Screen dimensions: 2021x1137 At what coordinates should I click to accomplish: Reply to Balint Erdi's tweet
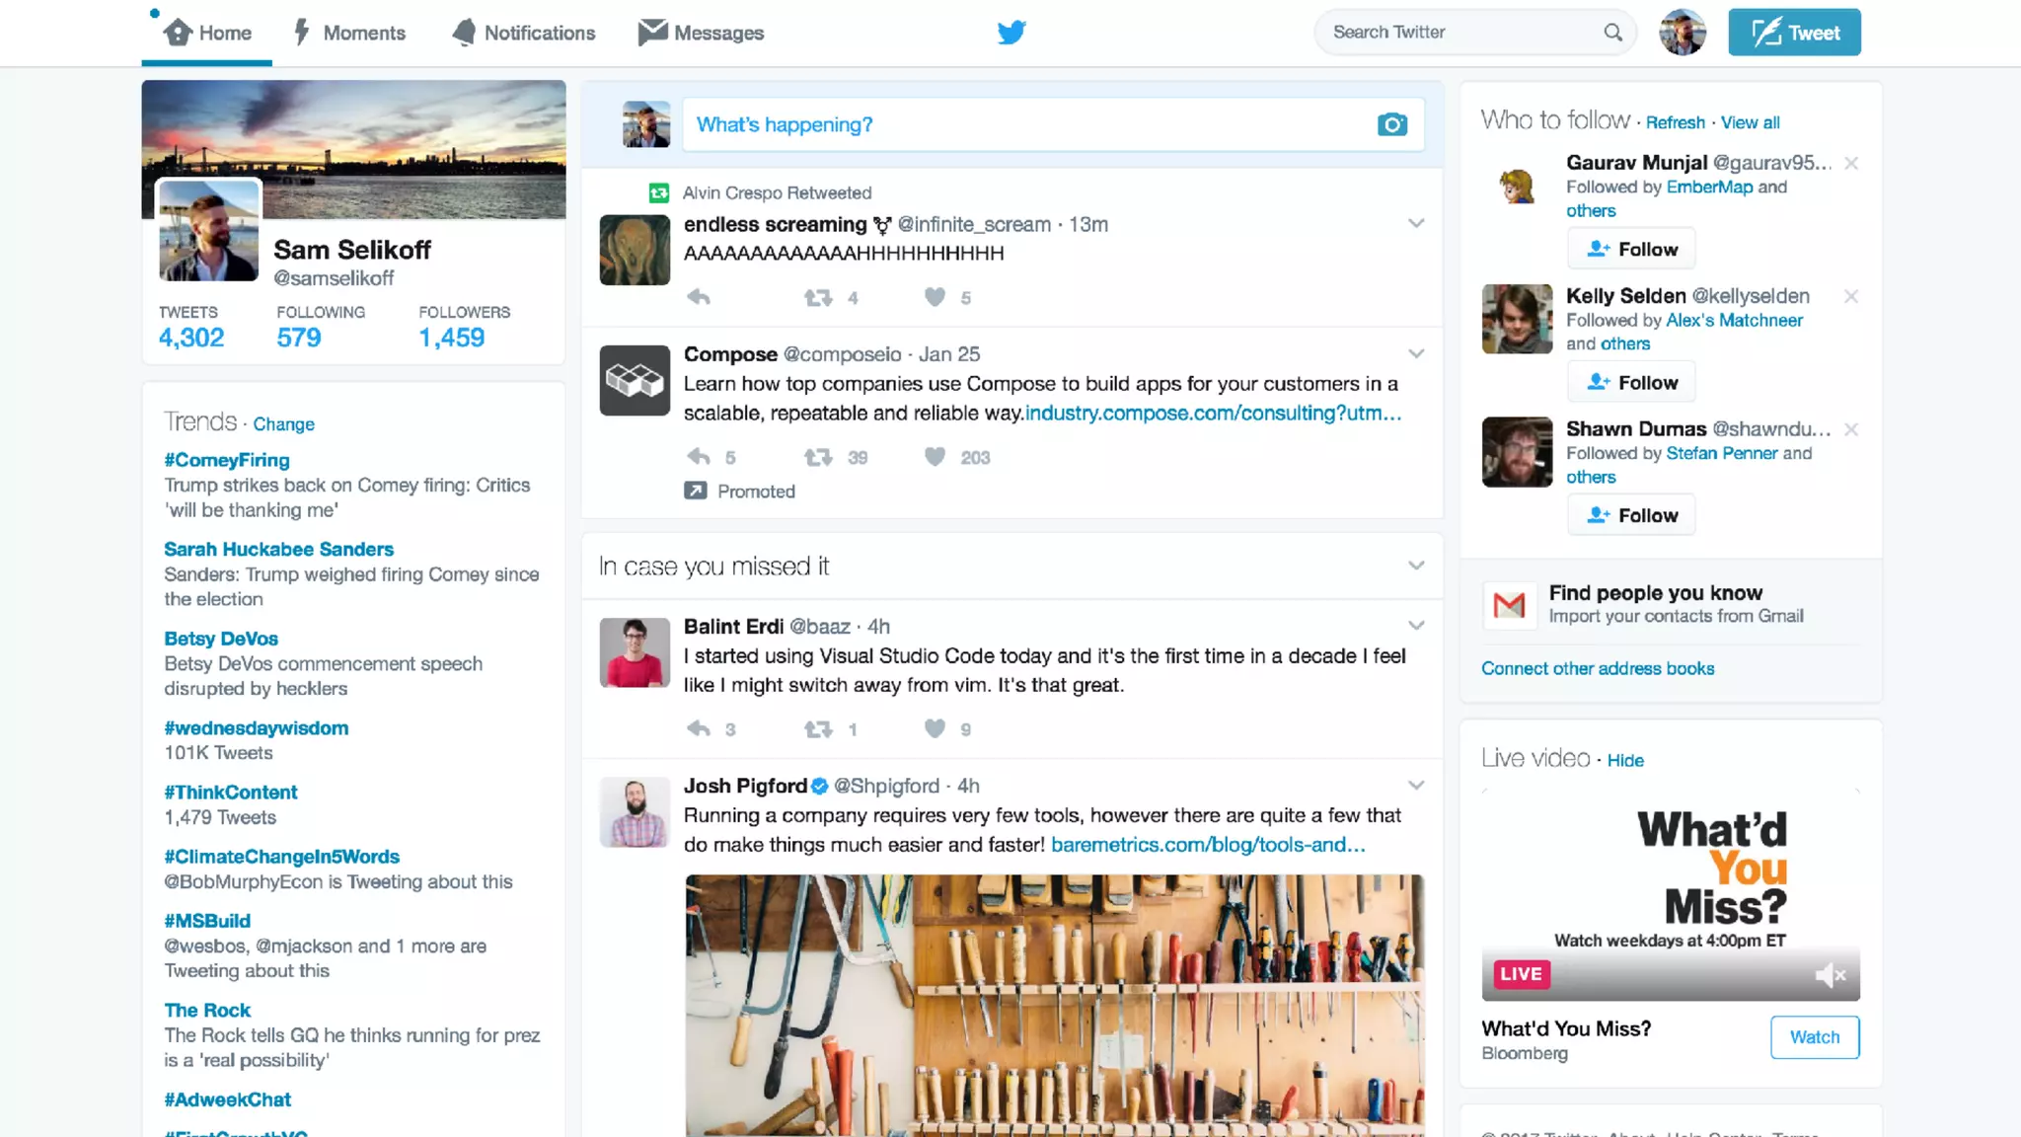coord(699,729)
